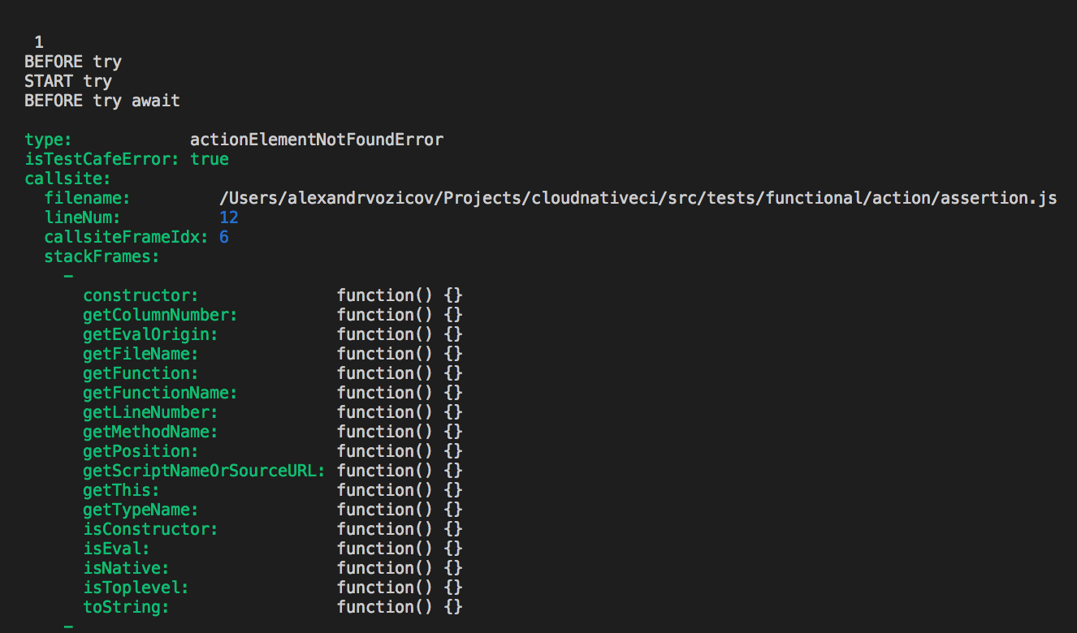Screen dimensions: 1077x633
Task: Click the 'toString:' key
Action: point(126,607)
